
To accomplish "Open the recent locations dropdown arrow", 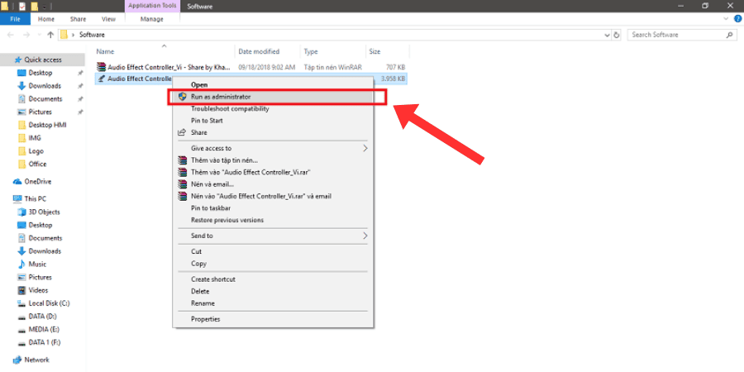I will click(38, 35).
